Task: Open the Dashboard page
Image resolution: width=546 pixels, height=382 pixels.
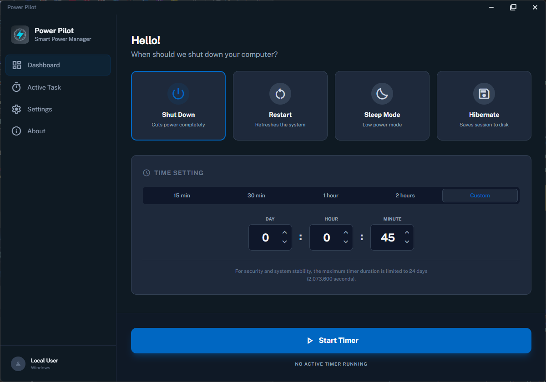Action: (x=58, y=65)
